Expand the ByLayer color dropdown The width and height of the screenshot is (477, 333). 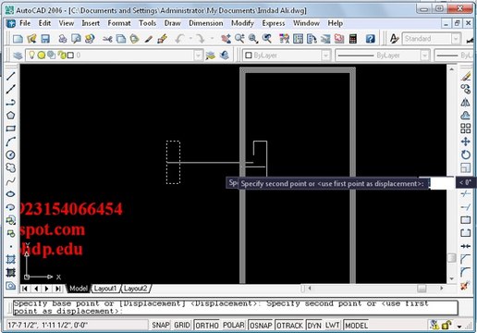tap(326, 55)
